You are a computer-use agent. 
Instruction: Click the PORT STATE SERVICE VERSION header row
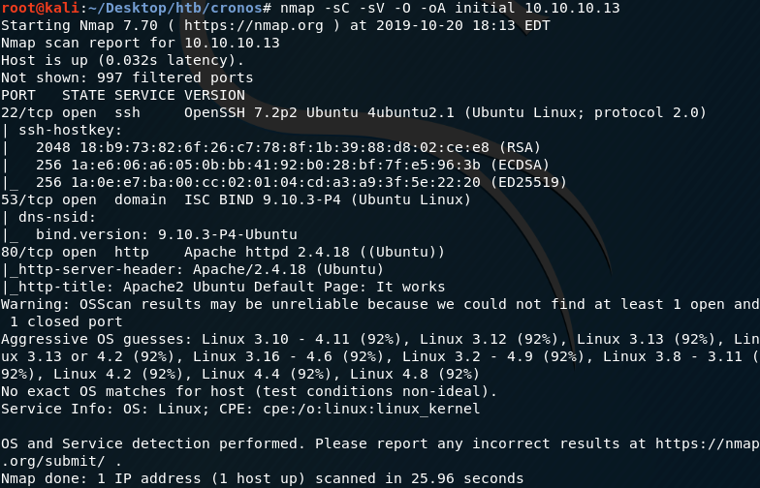point(122,95)
